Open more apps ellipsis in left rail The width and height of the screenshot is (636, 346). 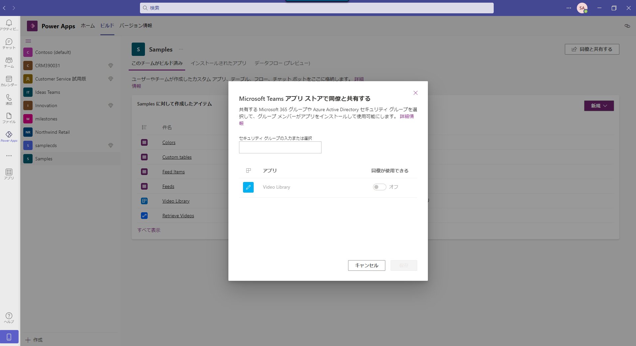[9, 155]
